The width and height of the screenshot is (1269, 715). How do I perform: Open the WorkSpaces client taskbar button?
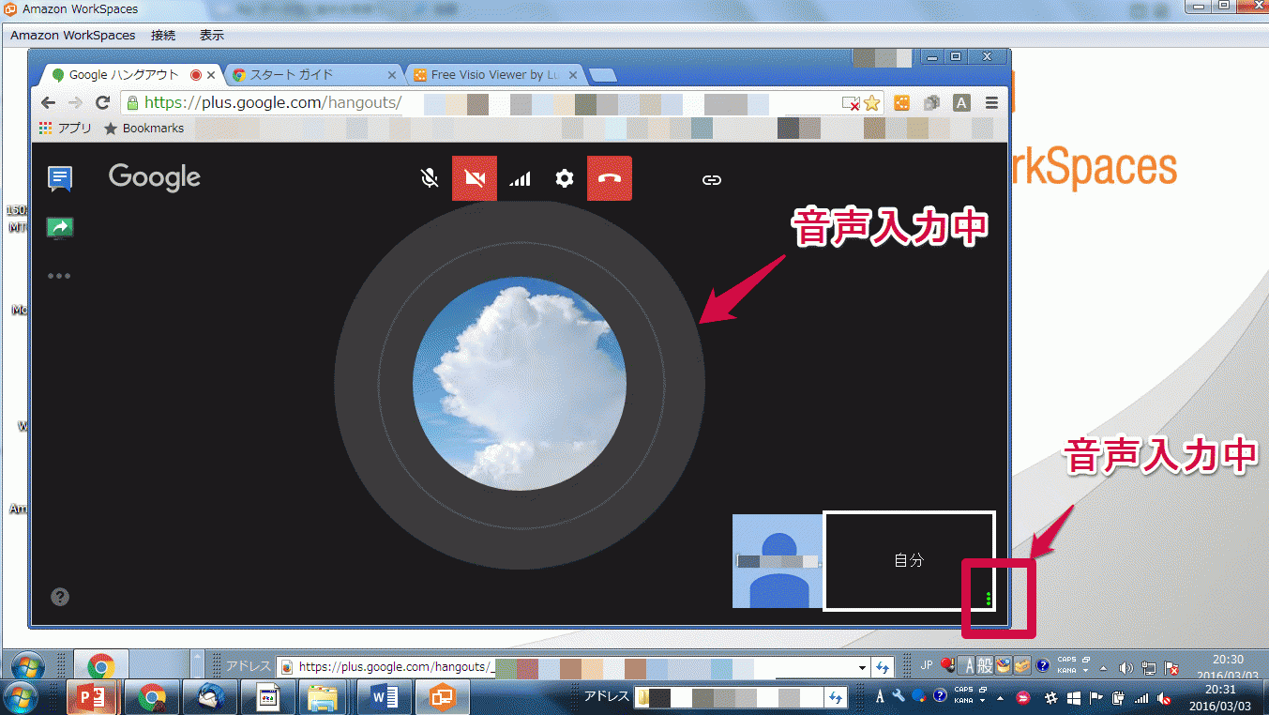point(442,697)
